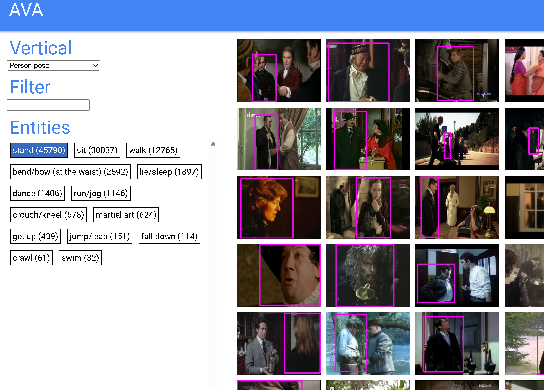Open thumbnail of women in orange saris
Image resolution: width=544 pixels, height=390 pixels.
524,71
